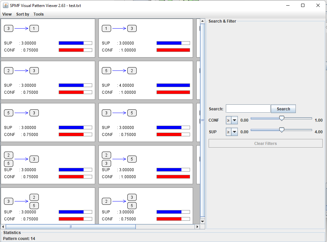Viewport: 327px width, 242px height.
Task: Click the scroll down arrow of vertical scrollbar
Action: 203,221
